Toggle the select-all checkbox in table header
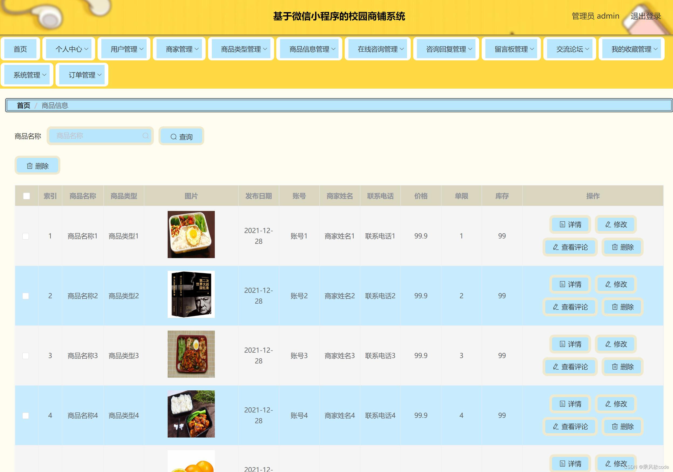673x472 pixels. (26, 196)
